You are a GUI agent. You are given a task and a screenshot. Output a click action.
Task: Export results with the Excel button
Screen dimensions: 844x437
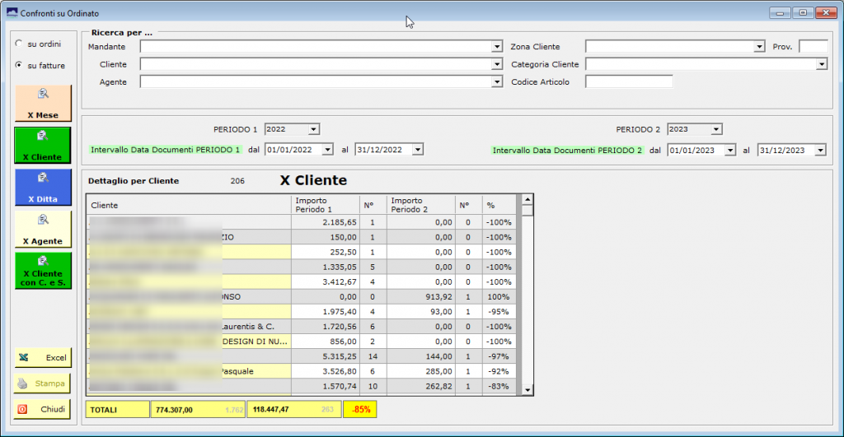[x=43, y=357]
